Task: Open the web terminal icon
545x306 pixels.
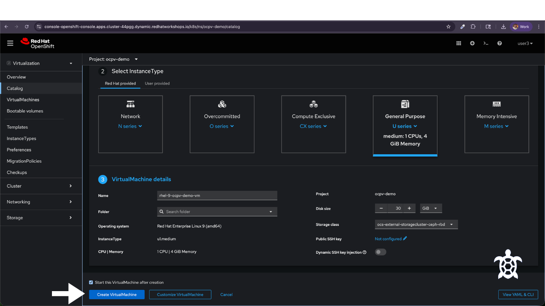Action: pyautogui.click(x=486, y=43)
